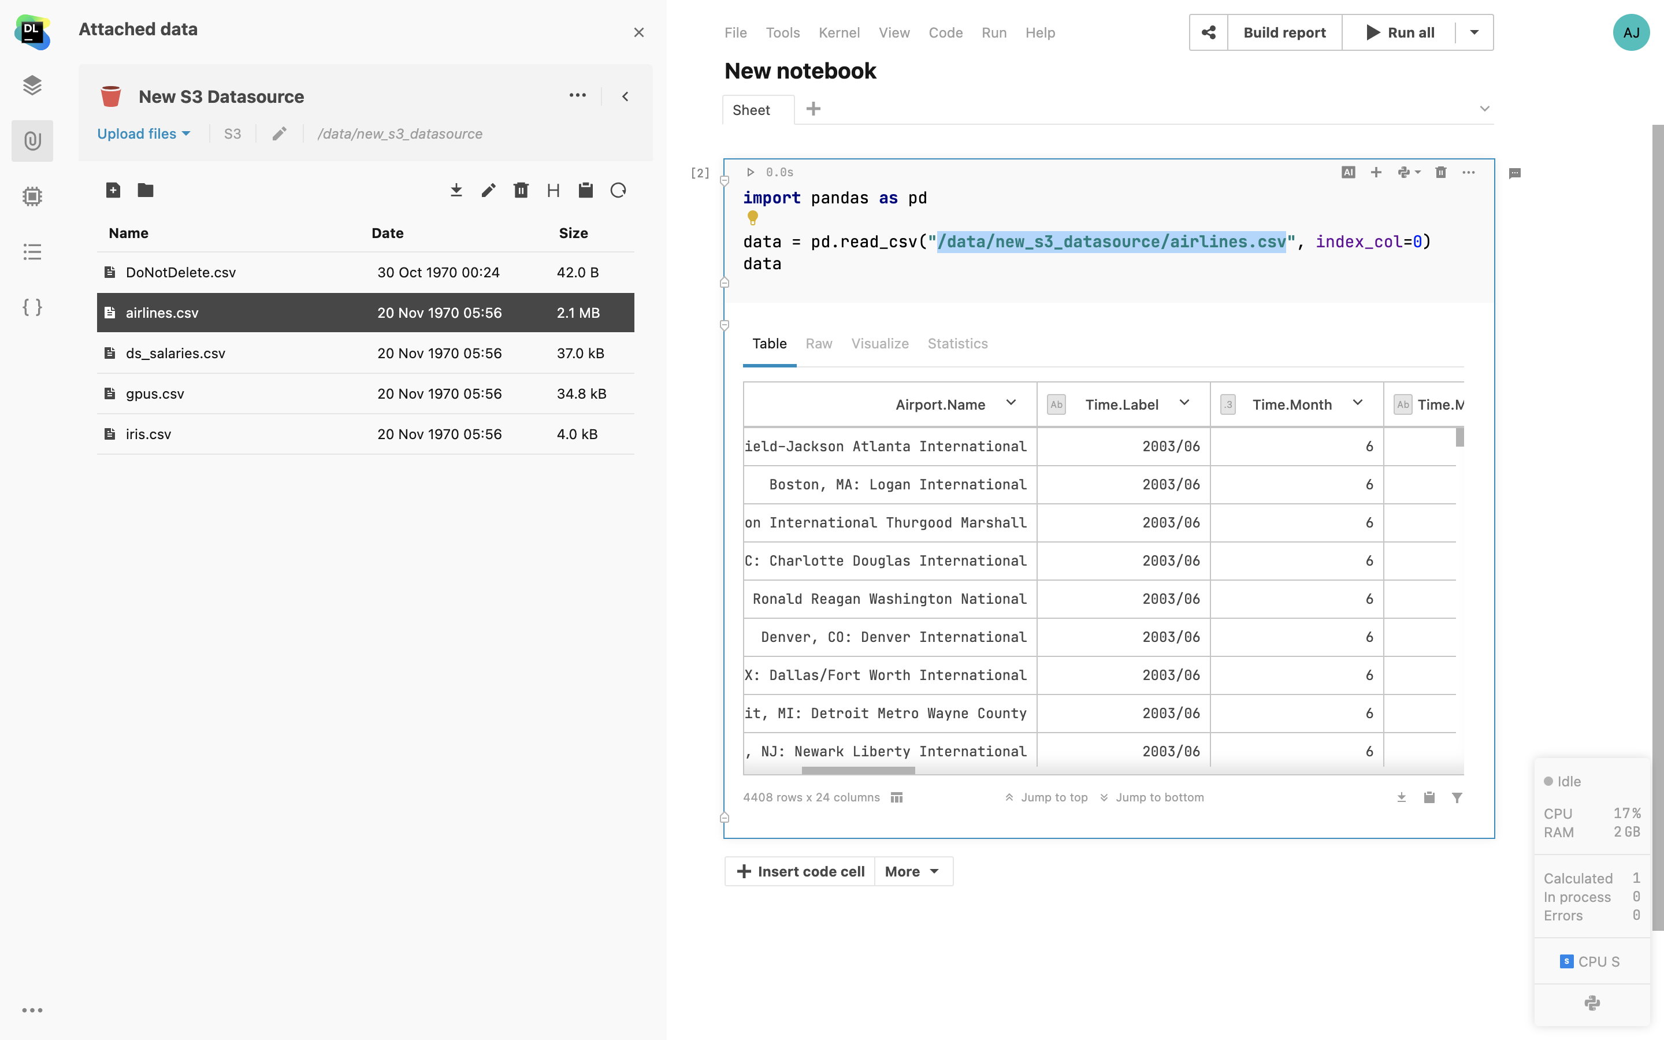Click the filter funnel icon under table
The height and width of the screenshot is (1040, 1664).
pos(1457,797)
